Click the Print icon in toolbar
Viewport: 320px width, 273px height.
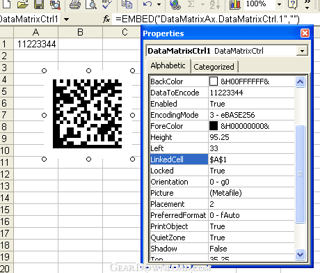(x=75, y=4)
